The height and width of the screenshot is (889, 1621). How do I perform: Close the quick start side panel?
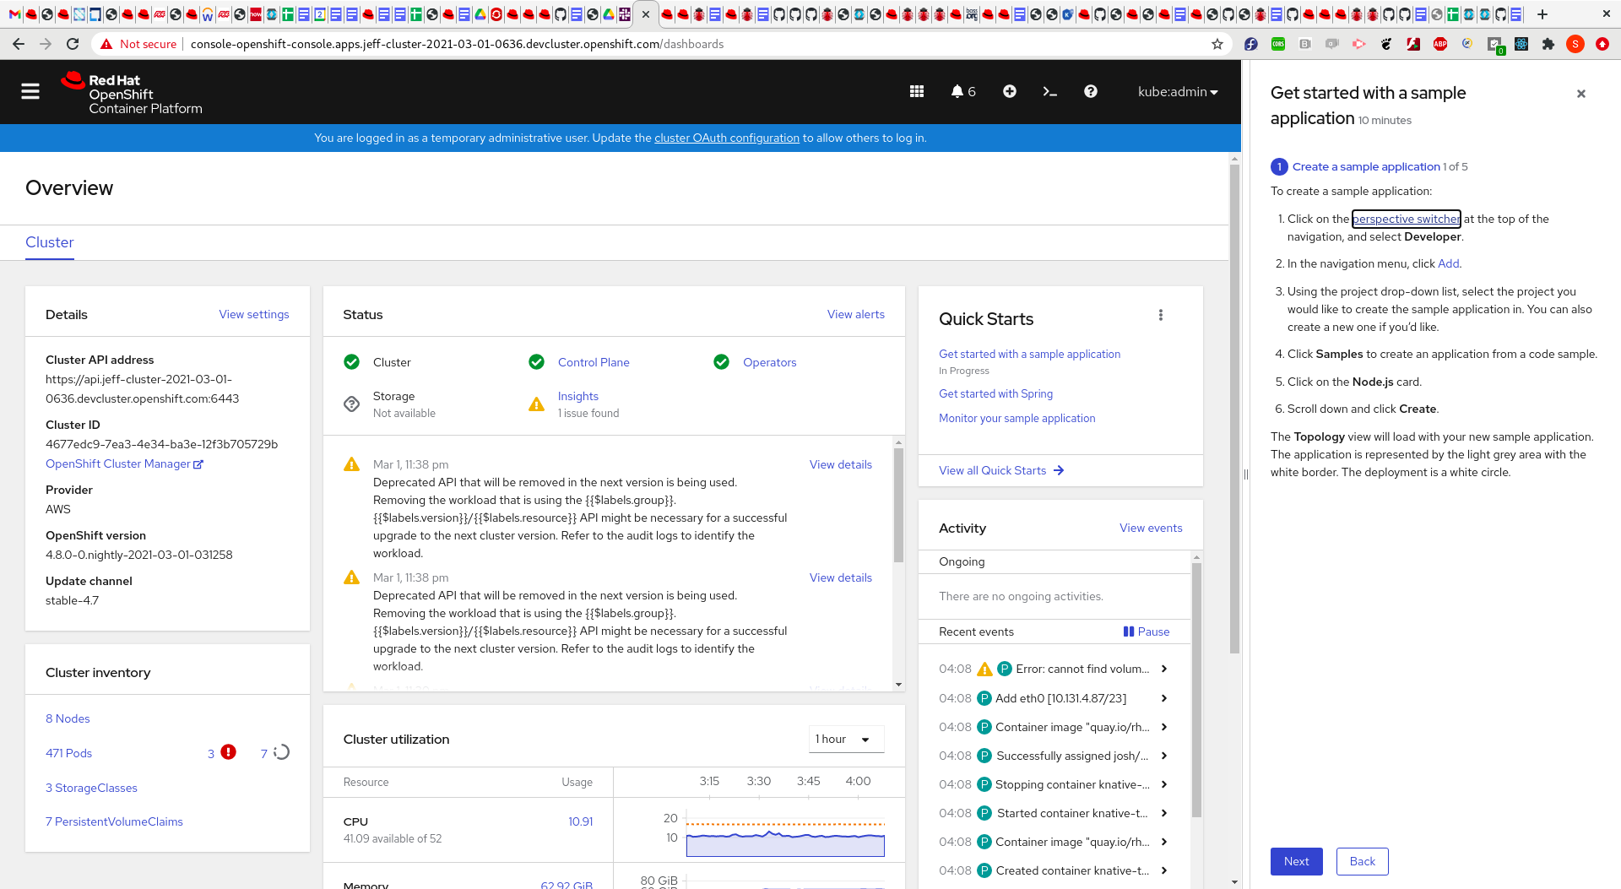point(1581,94)
